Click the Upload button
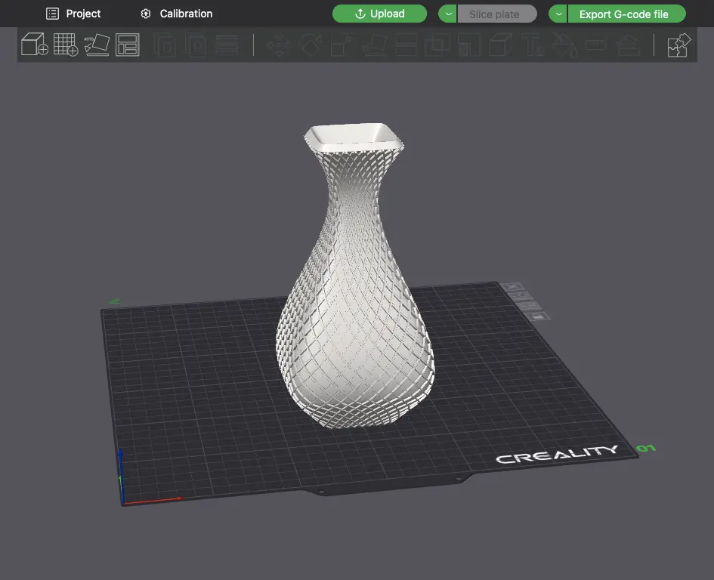Viewport: 714px width, 580px height. 379,14
